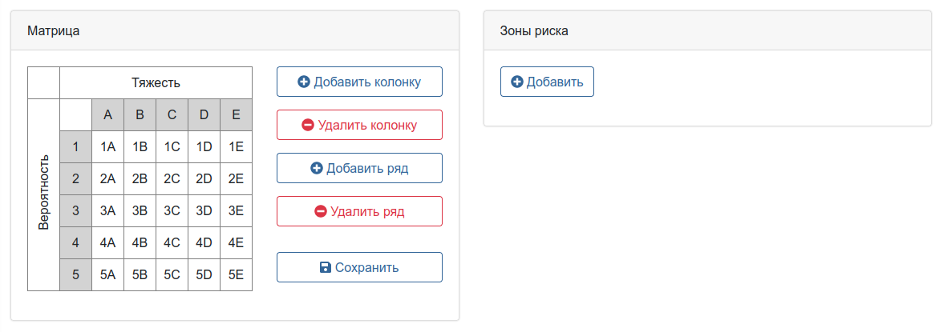The height and width of the screenshot is (332, 943).
Task: Pick matrix cell 1E
Action: (236, 147)
